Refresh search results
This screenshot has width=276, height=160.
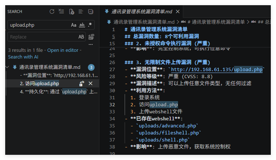click(52, 11)
